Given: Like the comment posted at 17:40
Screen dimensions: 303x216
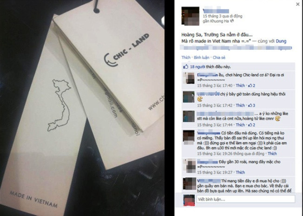Looking at the screenshot, I should 240,85.
